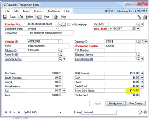Click the Remit-To ID link label
Image resolution: width=149 pixels, height=119 pixels.
point(11,55)
